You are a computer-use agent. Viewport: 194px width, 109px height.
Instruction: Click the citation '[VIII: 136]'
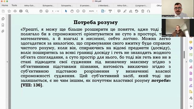coord(32,85)
